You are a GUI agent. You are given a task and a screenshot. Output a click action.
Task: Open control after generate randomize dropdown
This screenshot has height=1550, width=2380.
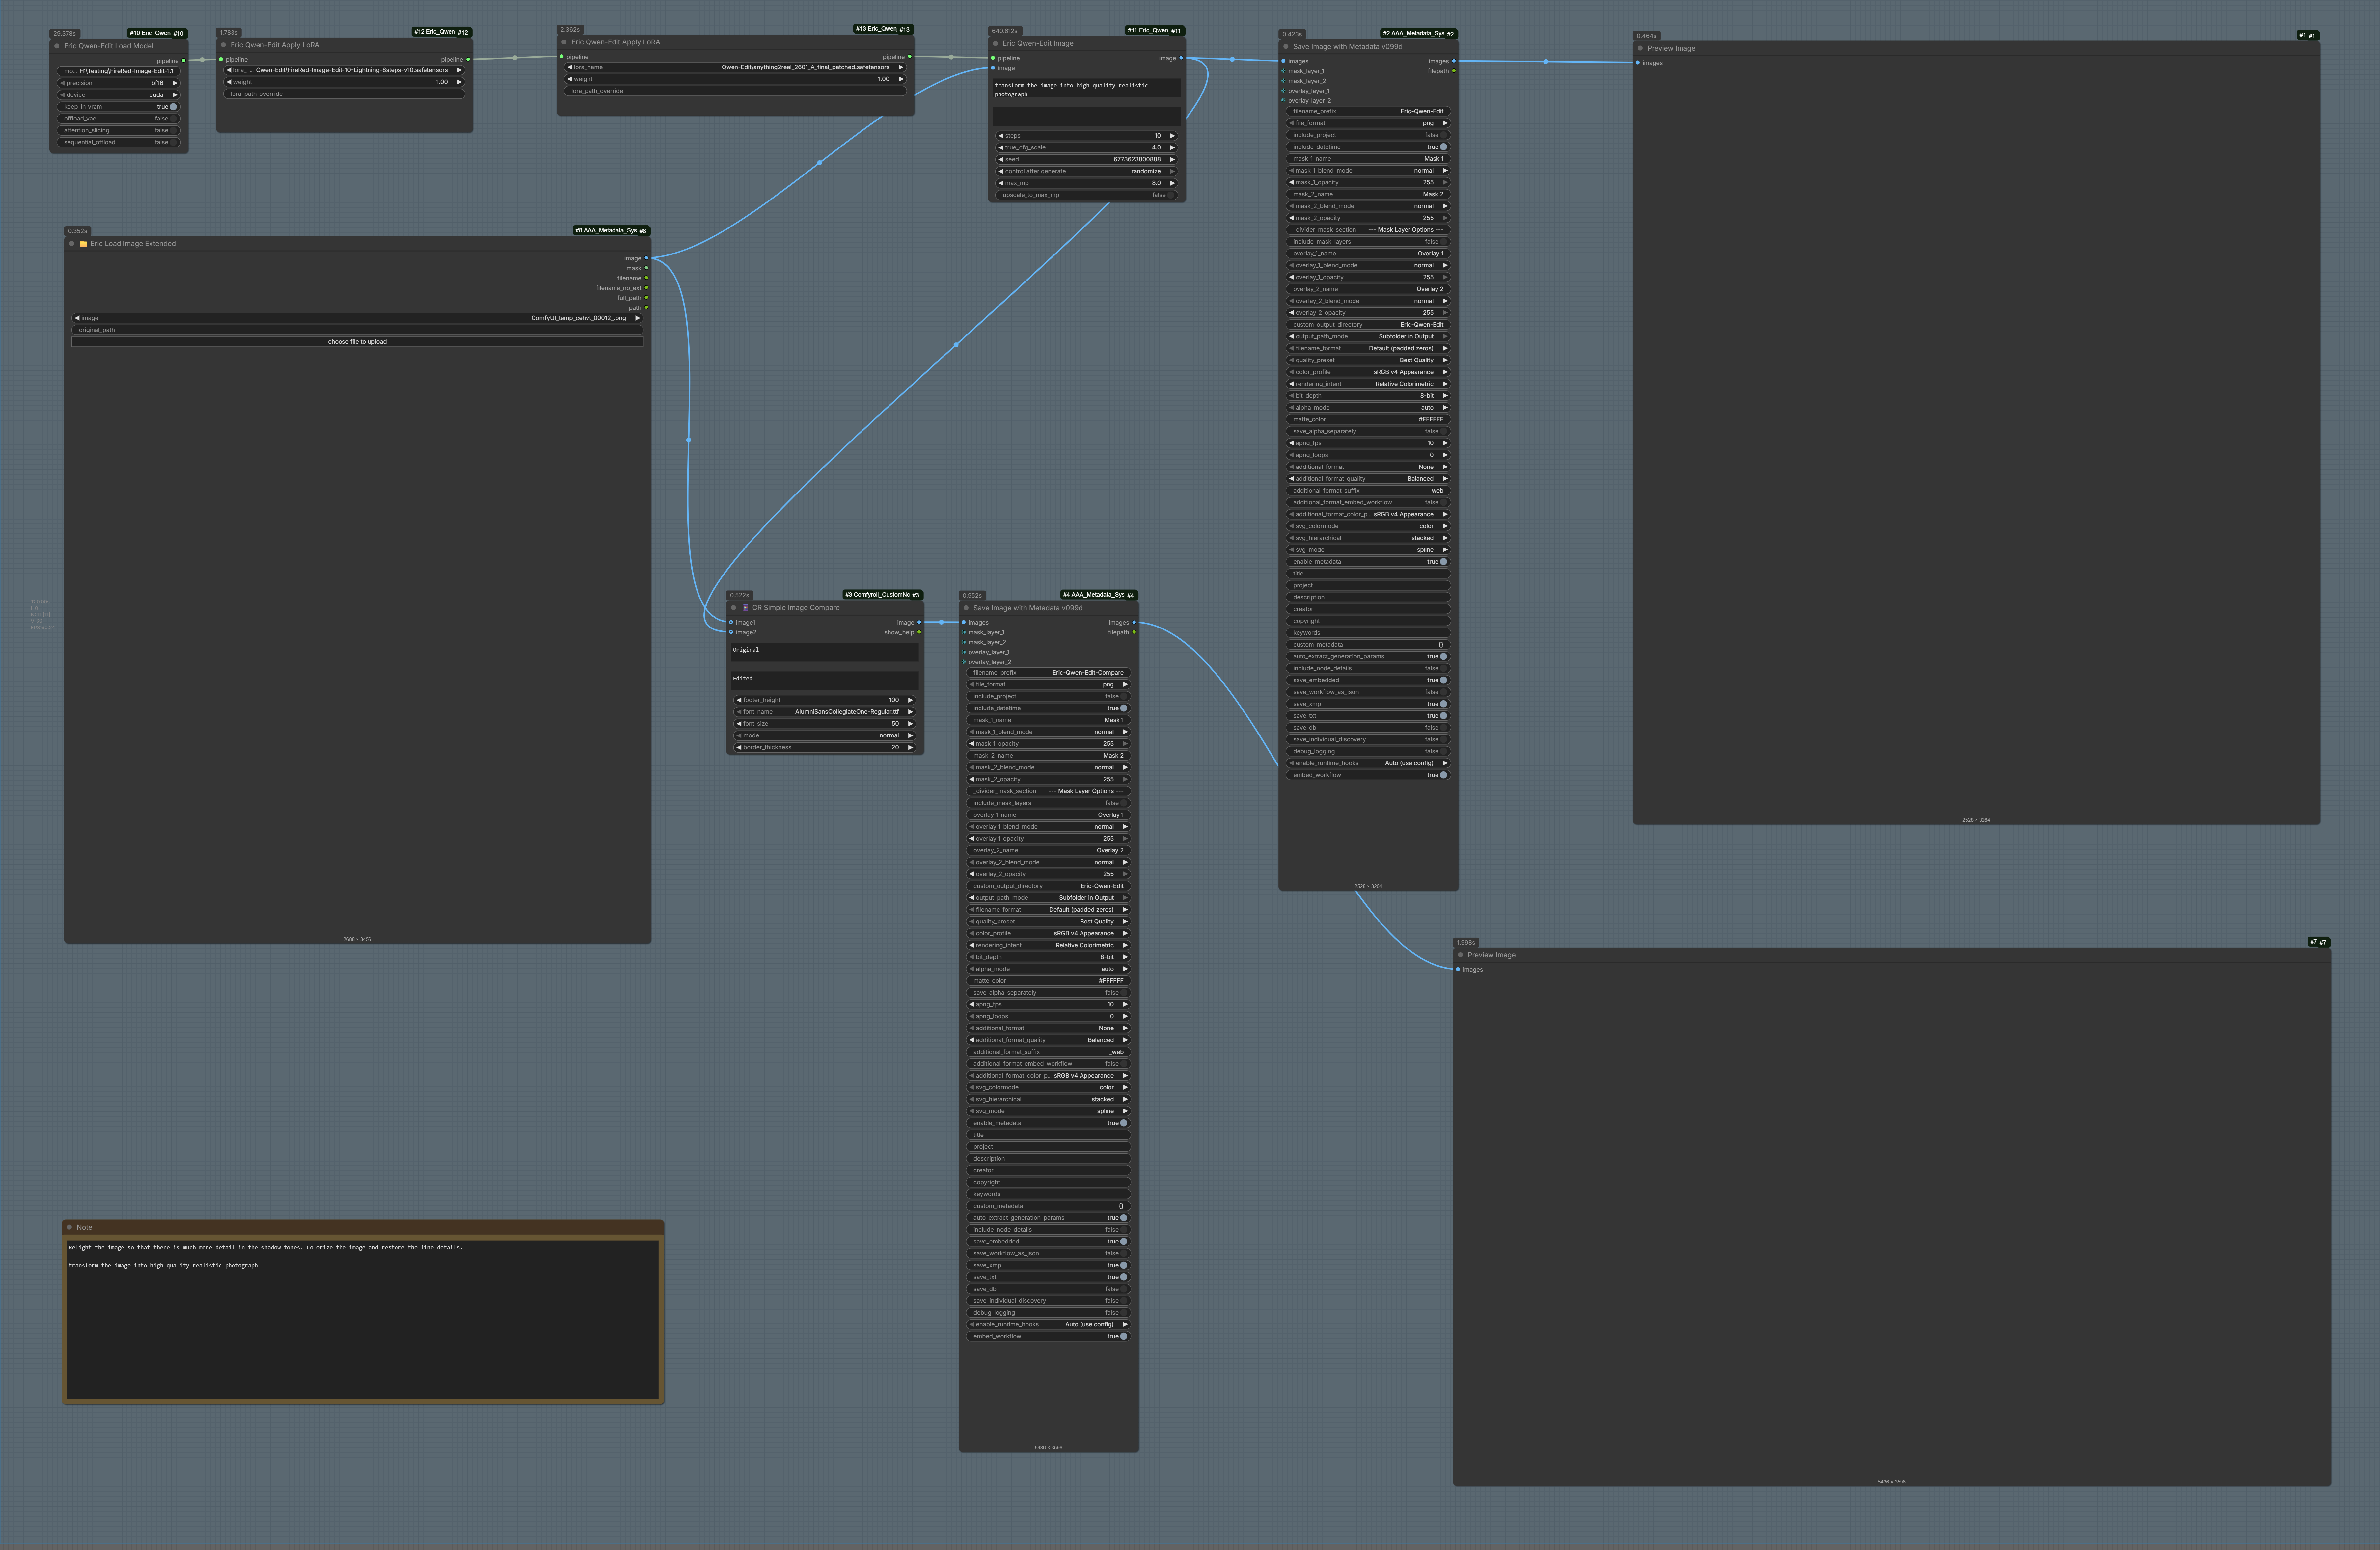pos(1087,171)
